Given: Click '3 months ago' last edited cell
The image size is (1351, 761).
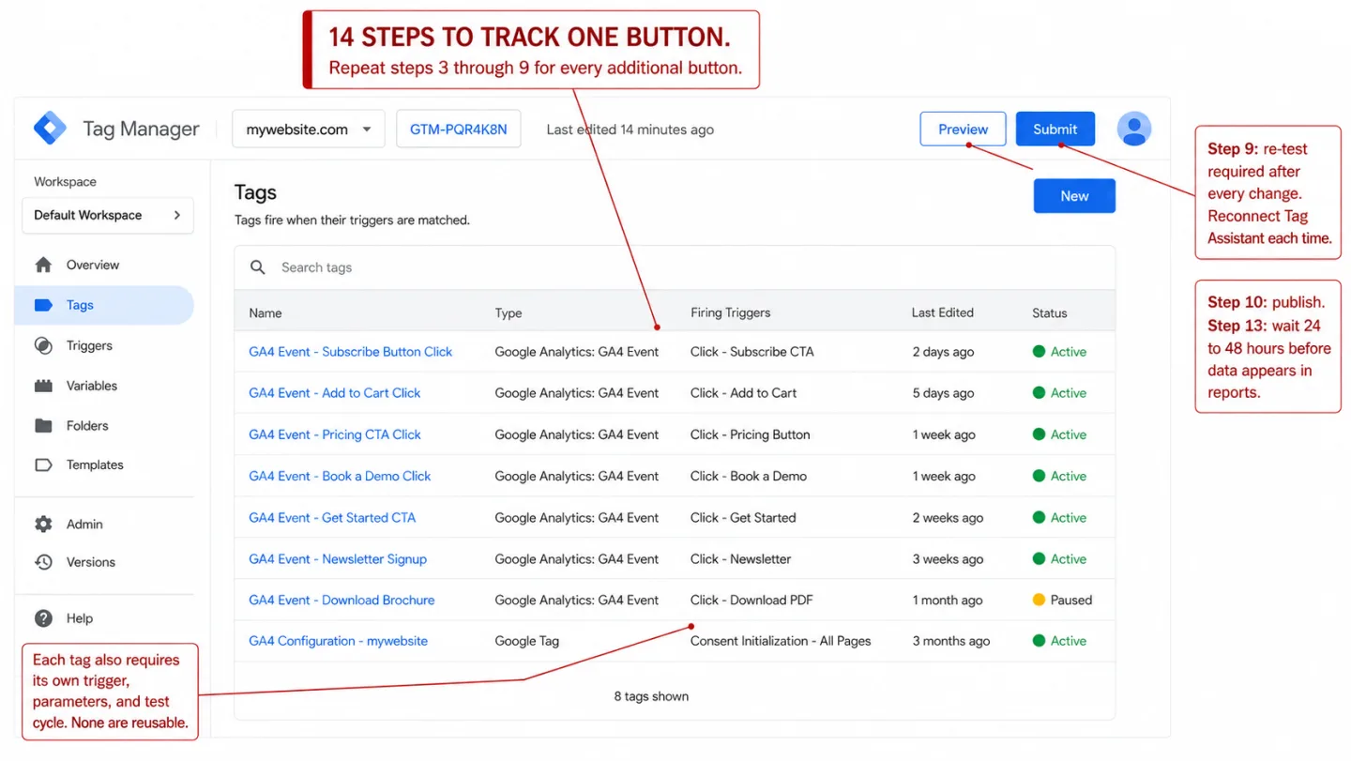Looking at the screenshot, I should (x=951, y=641).
